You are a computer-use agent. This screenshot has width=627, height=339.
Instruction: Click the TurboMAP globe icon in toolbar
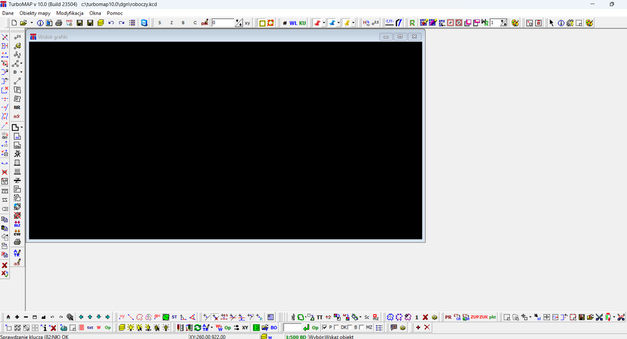pyautogui.click(x=144, y=23)
